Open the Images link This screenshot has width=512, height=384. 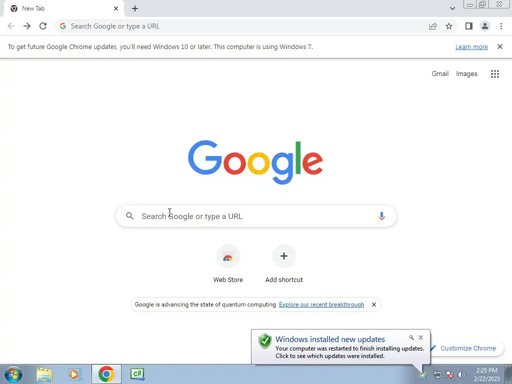click(466, 74)
